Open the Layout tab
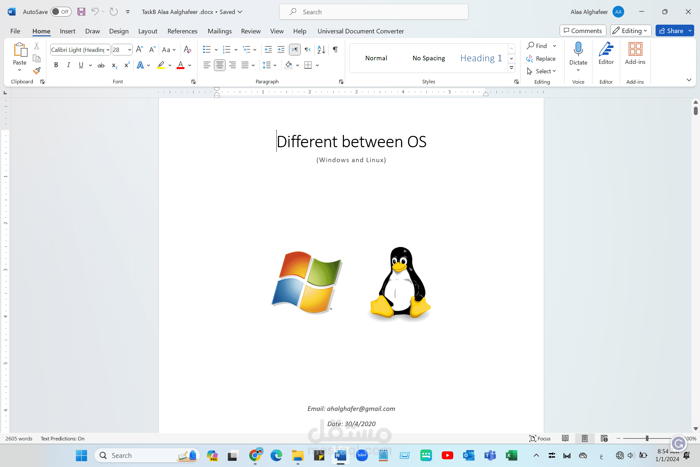Screen dimensions: 700x467 148,31
